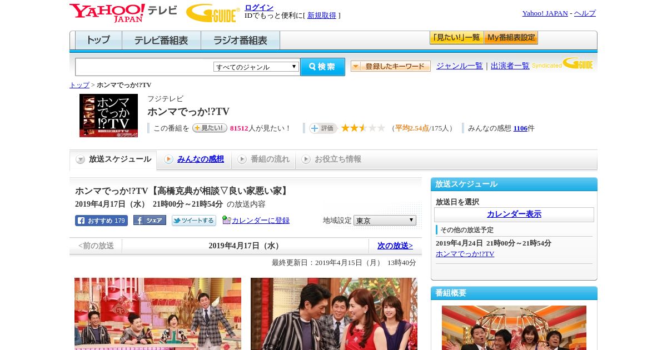667x350 pixels.
Task: Click the 番組概要 program image
Action: tap(514, 328)
